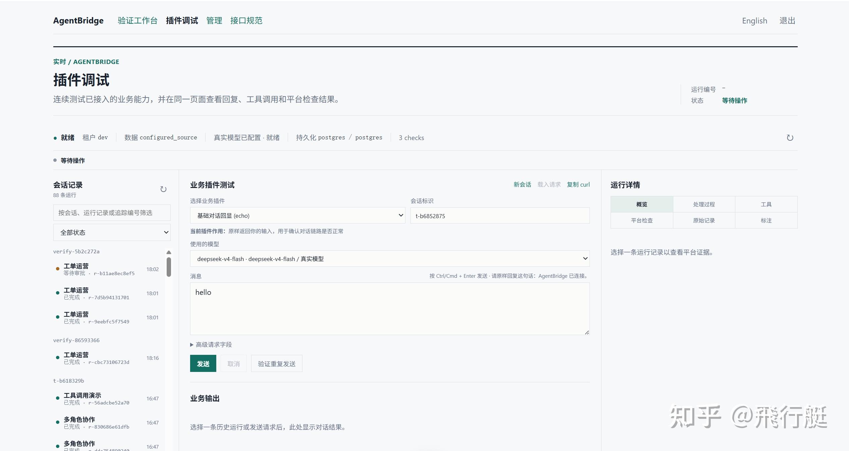Click the 租户 dev status
The height and width of the screenshot is (451, 849).
coord(95,138)
